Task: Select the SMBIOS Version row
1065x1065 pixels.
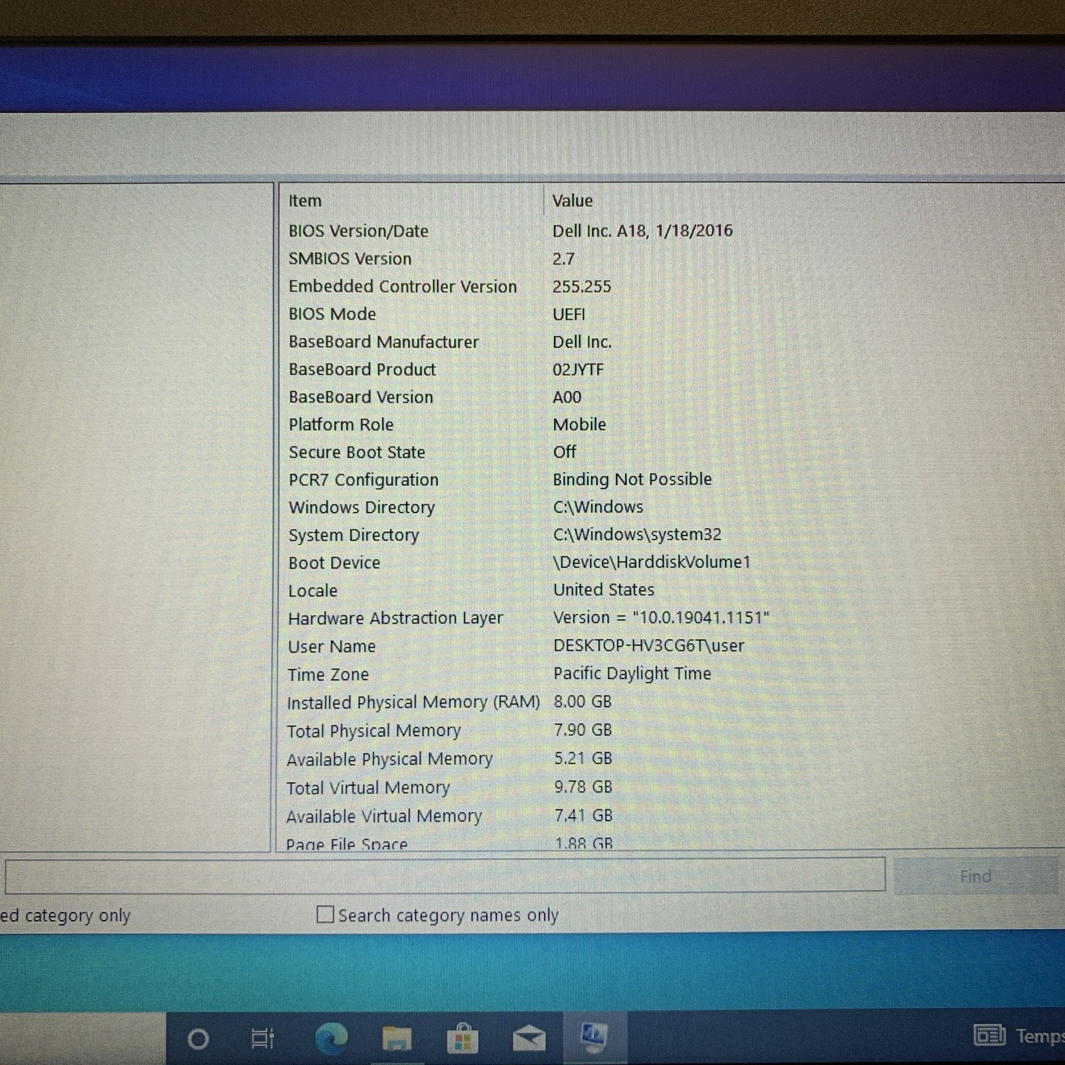Action: click(x=672, y=258)
